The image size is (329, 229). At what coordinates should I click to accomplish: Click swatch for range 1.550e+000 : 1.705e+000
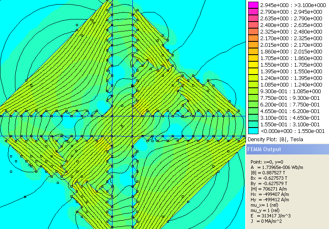[253, 65]
